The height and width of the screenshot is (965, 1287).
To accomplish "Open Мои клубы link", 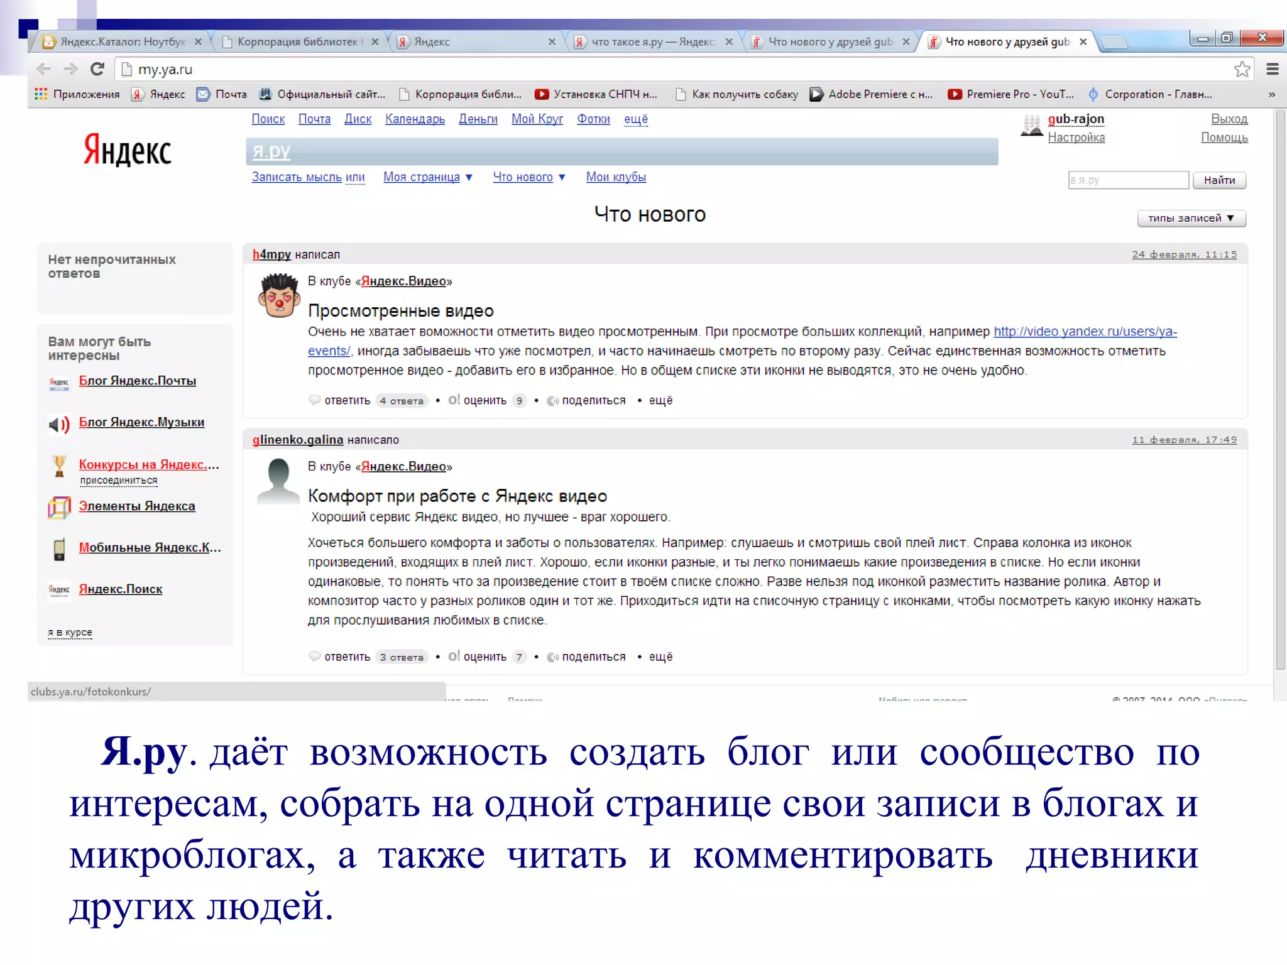I will pos(616,177).
